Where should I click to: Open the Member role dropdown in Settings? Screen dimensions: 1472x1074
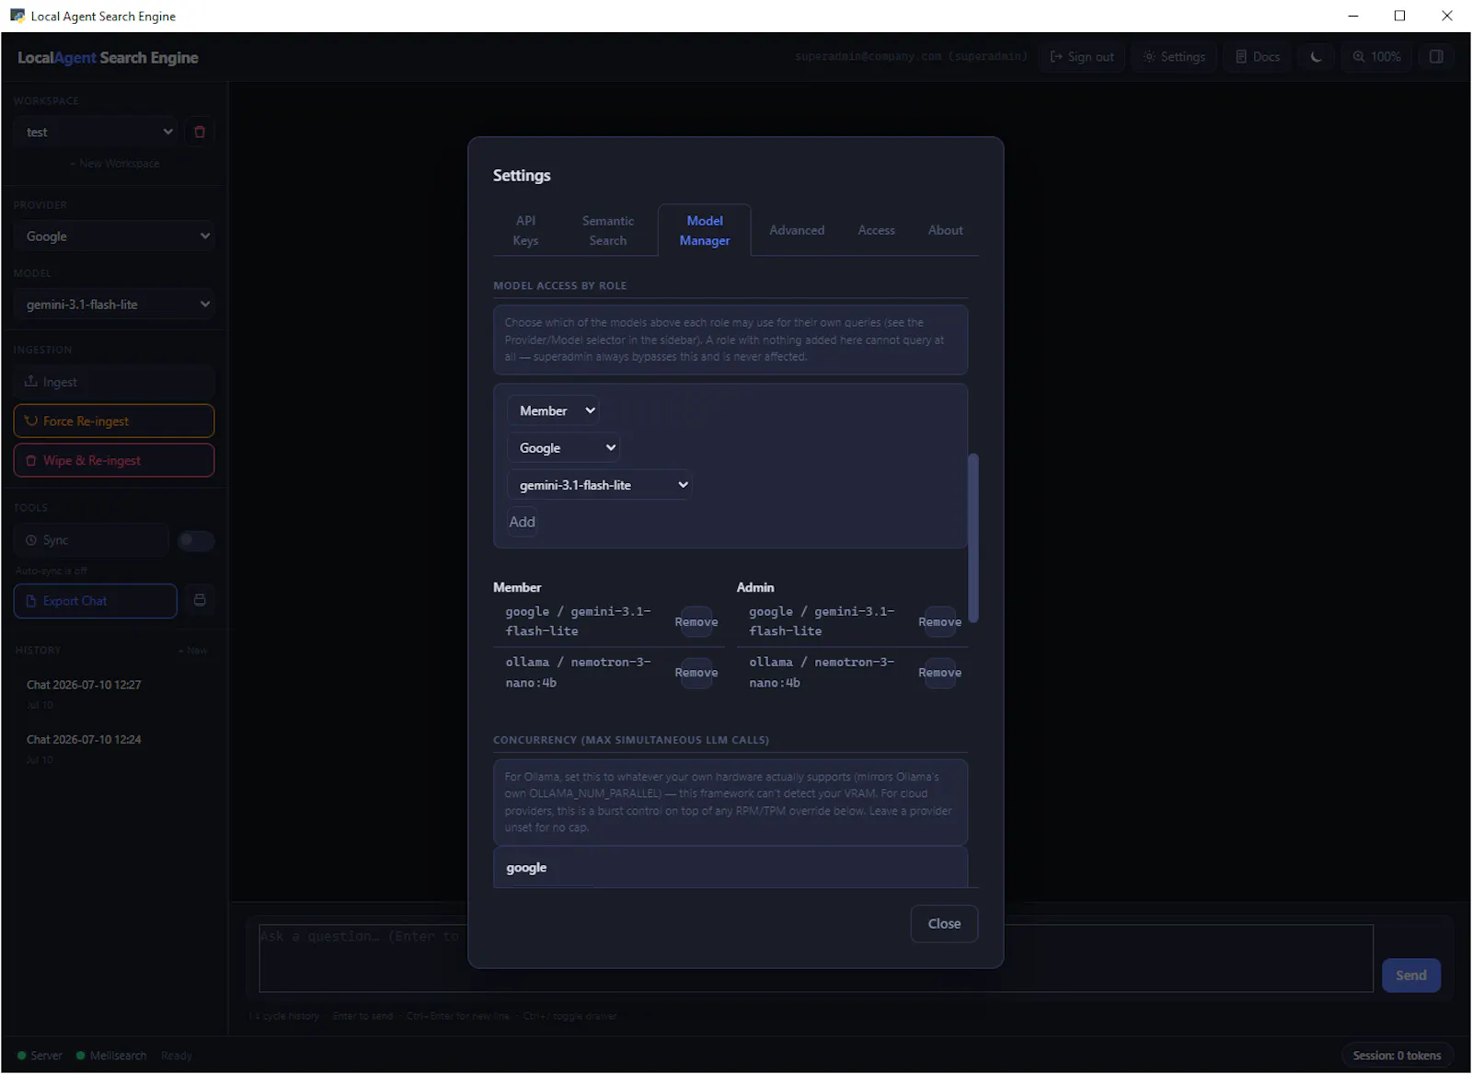[x=554, y=411]
